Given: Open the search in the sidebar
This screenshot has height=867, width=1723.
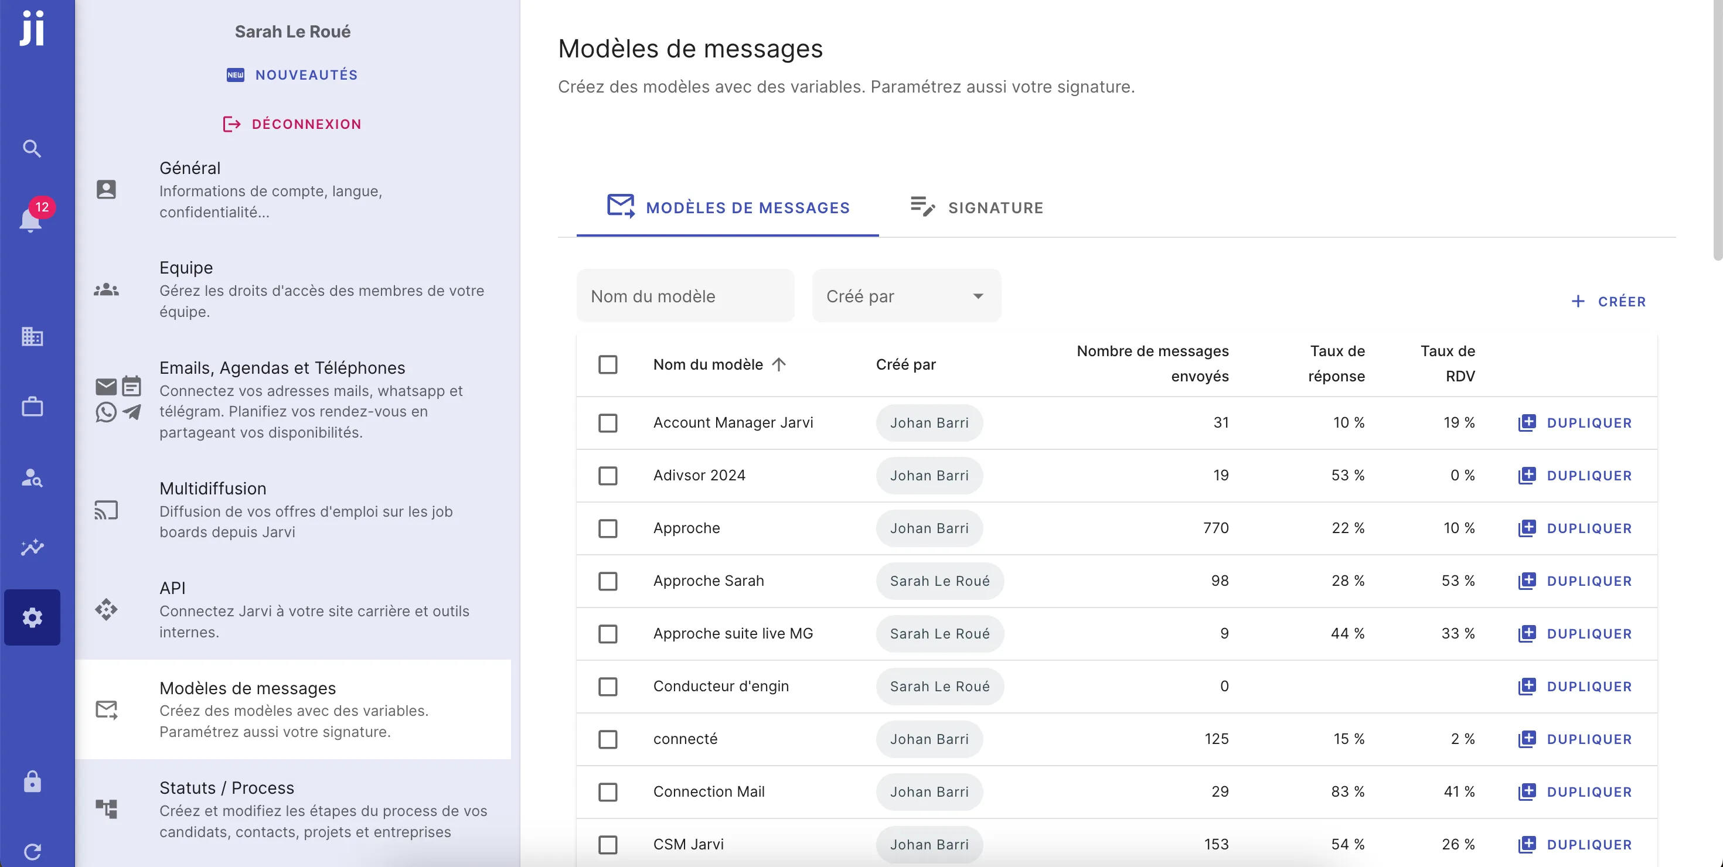Looking at the screenshot, I should pyautogui.click(x=32, y=148).
